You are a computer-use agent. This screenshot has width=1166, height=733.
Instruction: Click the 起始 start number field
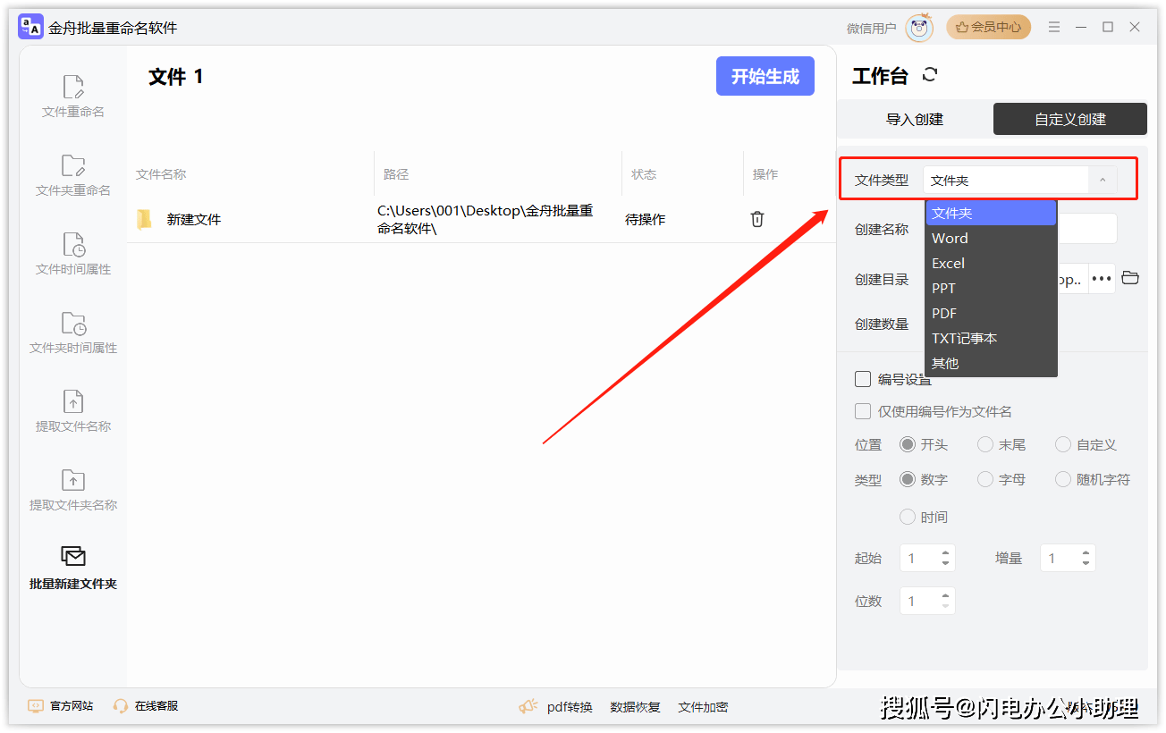coord(927,558)
